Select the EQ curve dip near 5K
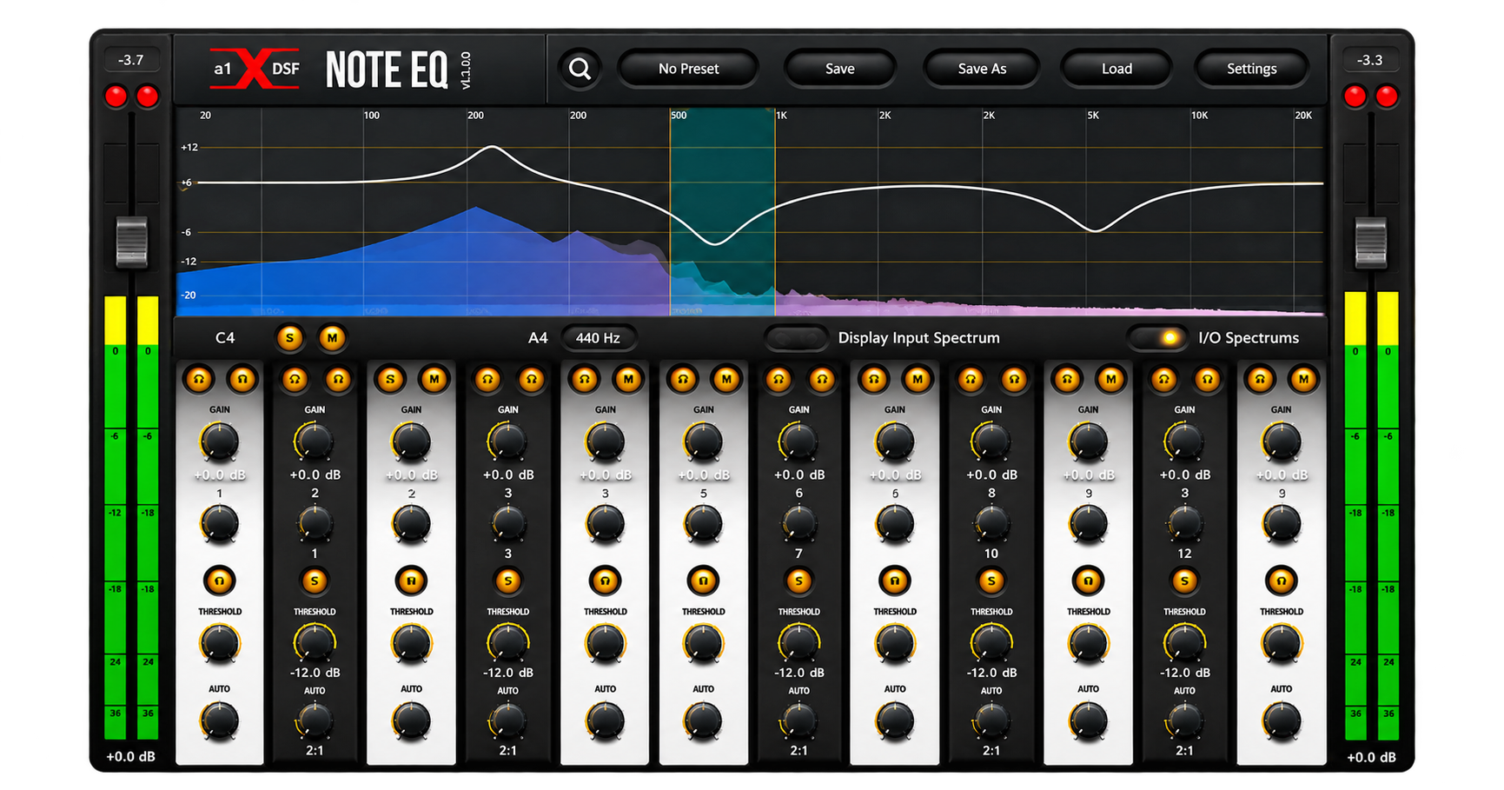 [1096, 230]
